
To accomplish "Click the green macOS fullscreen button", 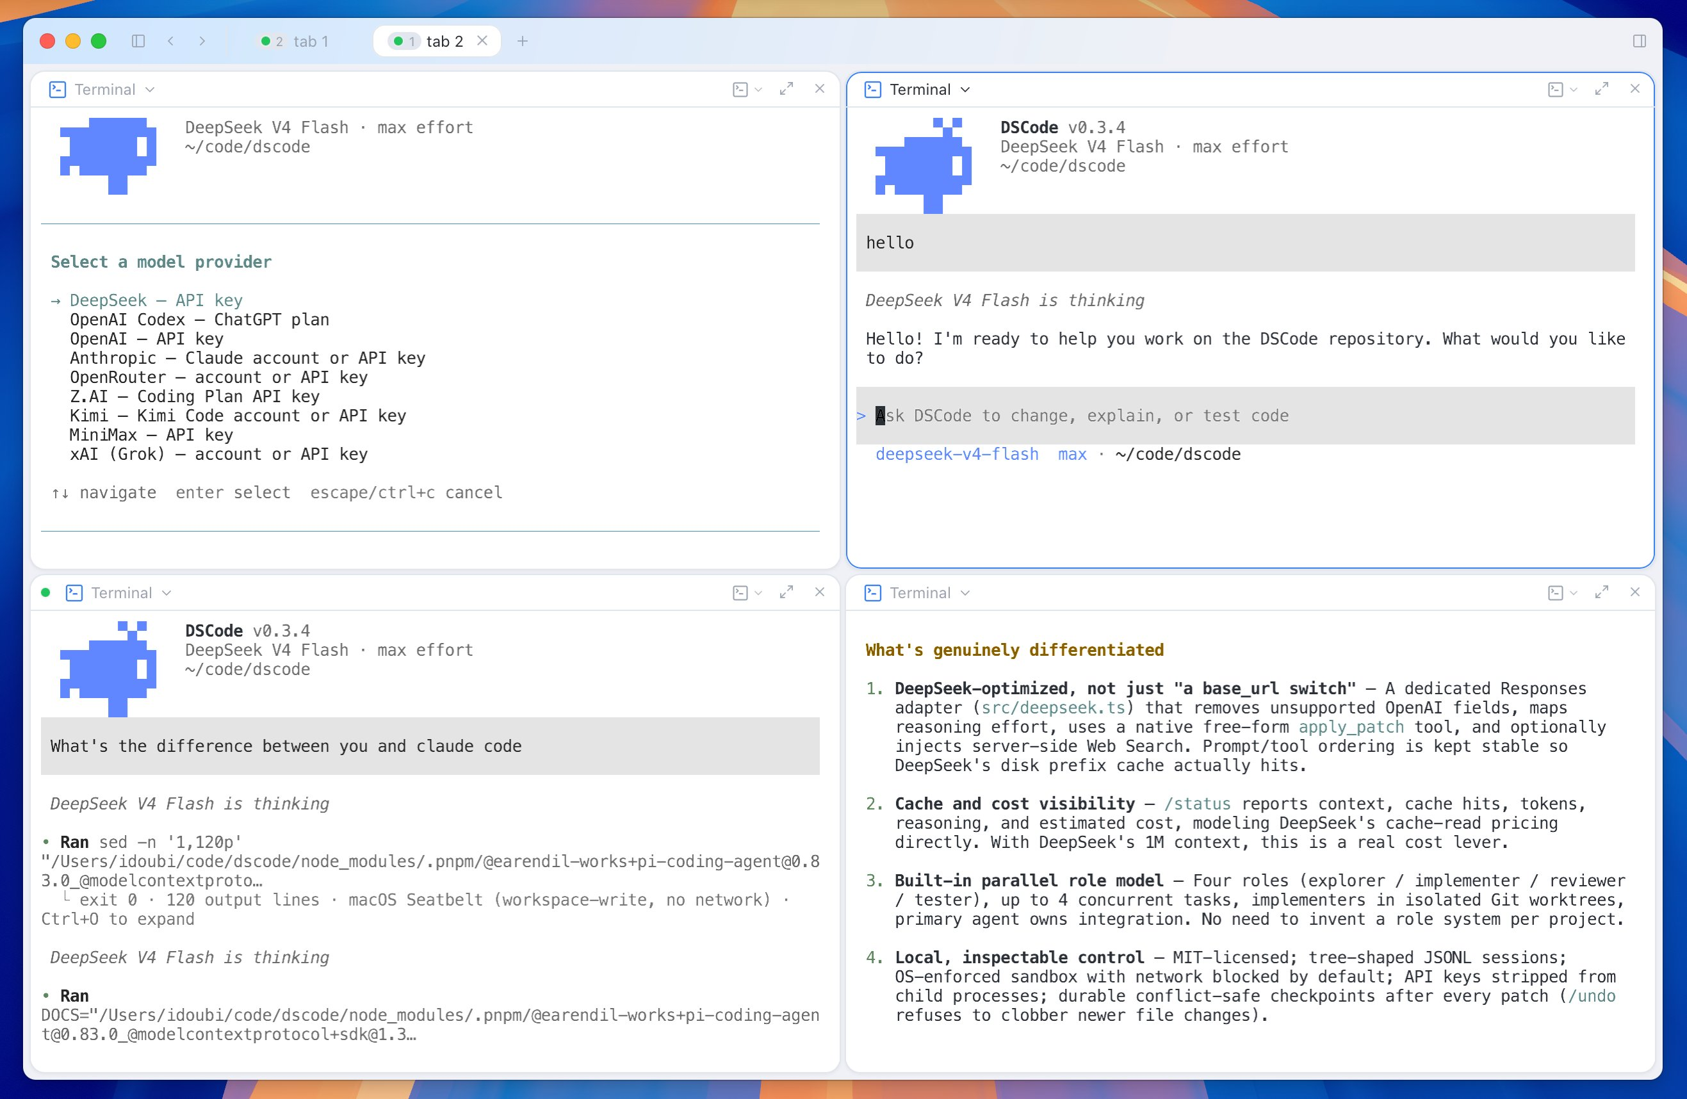I will click(99, 41).
